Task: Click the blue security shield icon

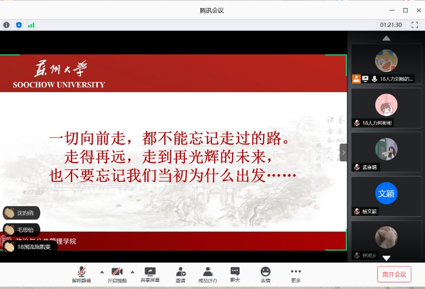Action: (x=19, y=25)
